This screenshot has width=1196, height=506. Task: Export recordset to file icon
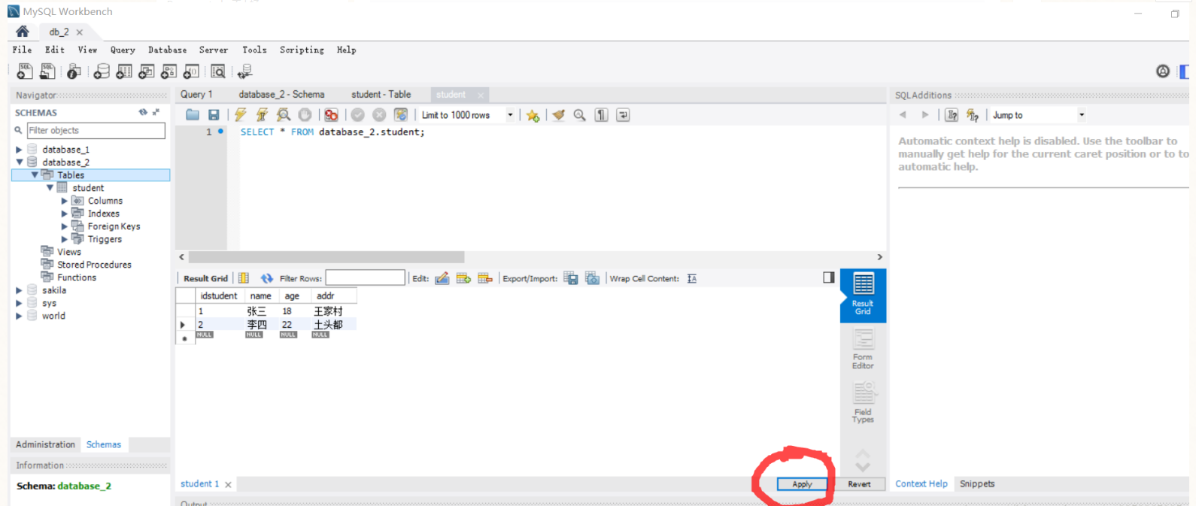pyautogui.click(x=571, y=278)
